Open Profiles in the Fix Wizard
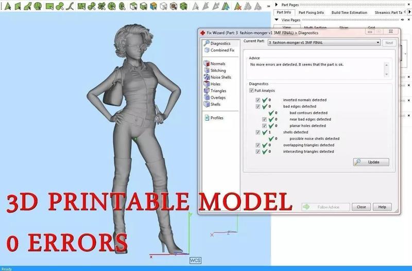 [x=217, y=118]
